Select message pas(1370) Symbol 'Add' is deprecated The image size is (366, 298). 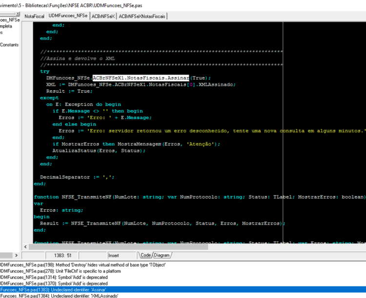pyautogui.click(x=54, y=283)
